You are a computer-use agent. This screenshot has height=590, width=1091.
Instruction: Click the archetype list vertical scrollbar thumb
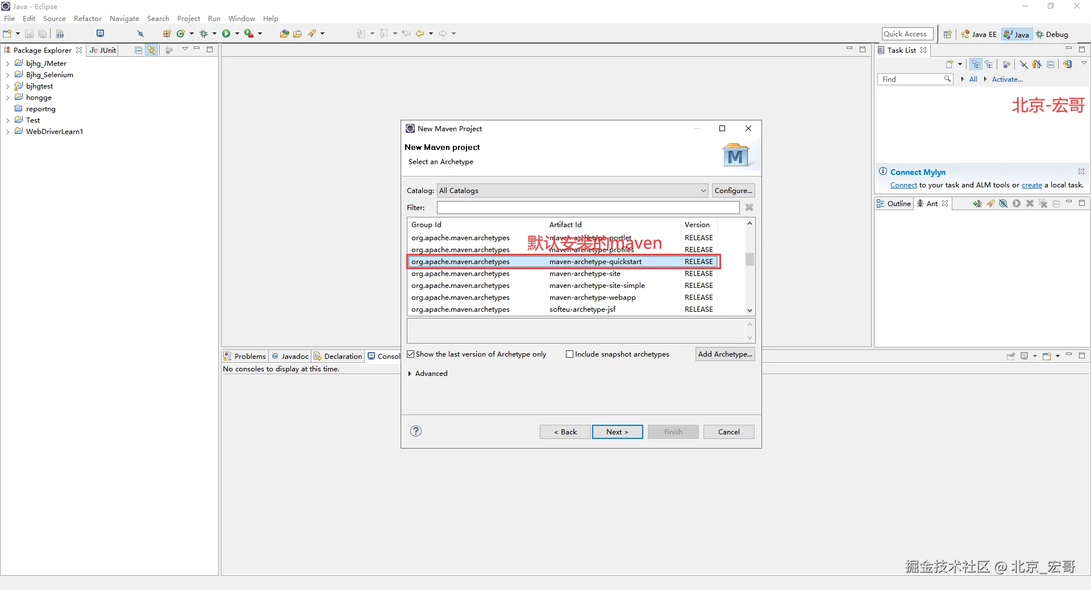click(749, 259)
